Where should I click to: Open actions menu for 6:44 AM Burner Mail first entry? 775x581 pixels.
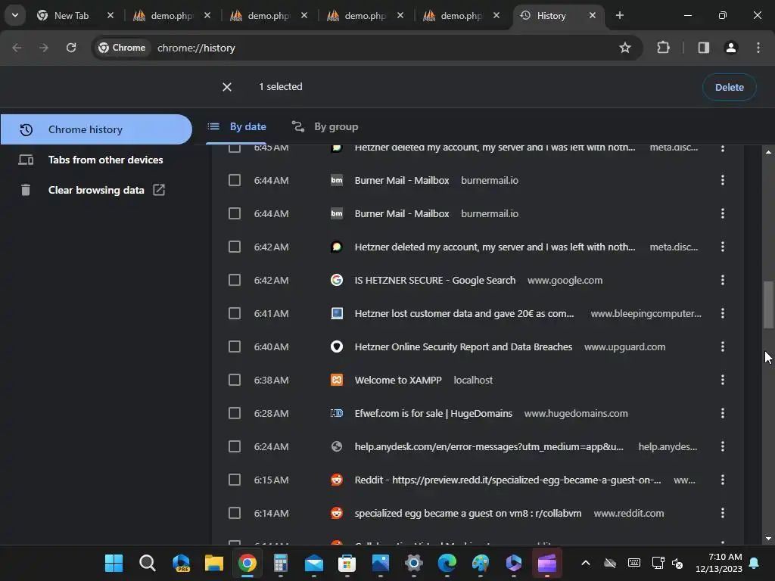[x=723, y=180]
